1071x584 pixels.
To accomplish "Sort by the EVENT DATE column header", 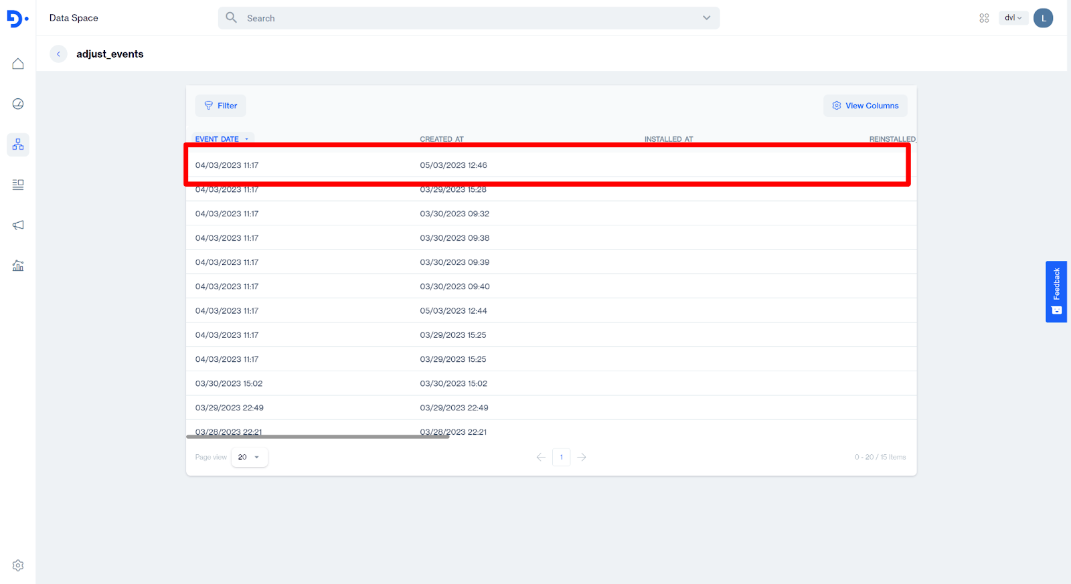I will (217, 139).
